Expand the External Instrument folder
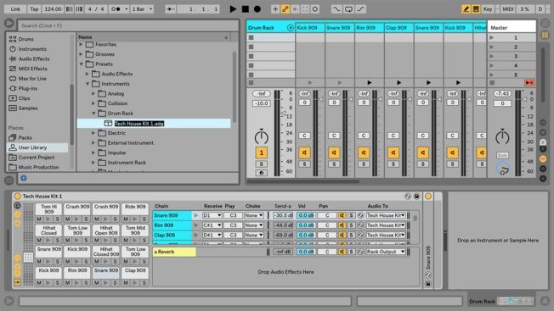This screenshot has height=311, width=554. [93, 143]
